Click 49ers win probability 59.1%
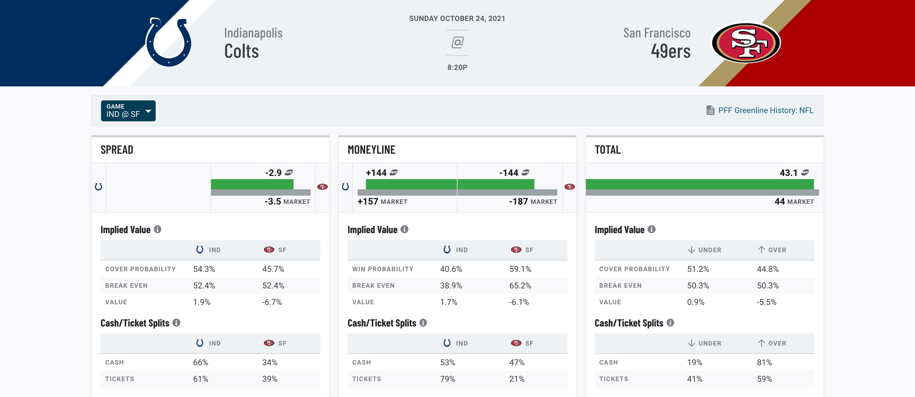Image resolution: width=915 pixels, height=397 pixels. click(x=520, y=269)
